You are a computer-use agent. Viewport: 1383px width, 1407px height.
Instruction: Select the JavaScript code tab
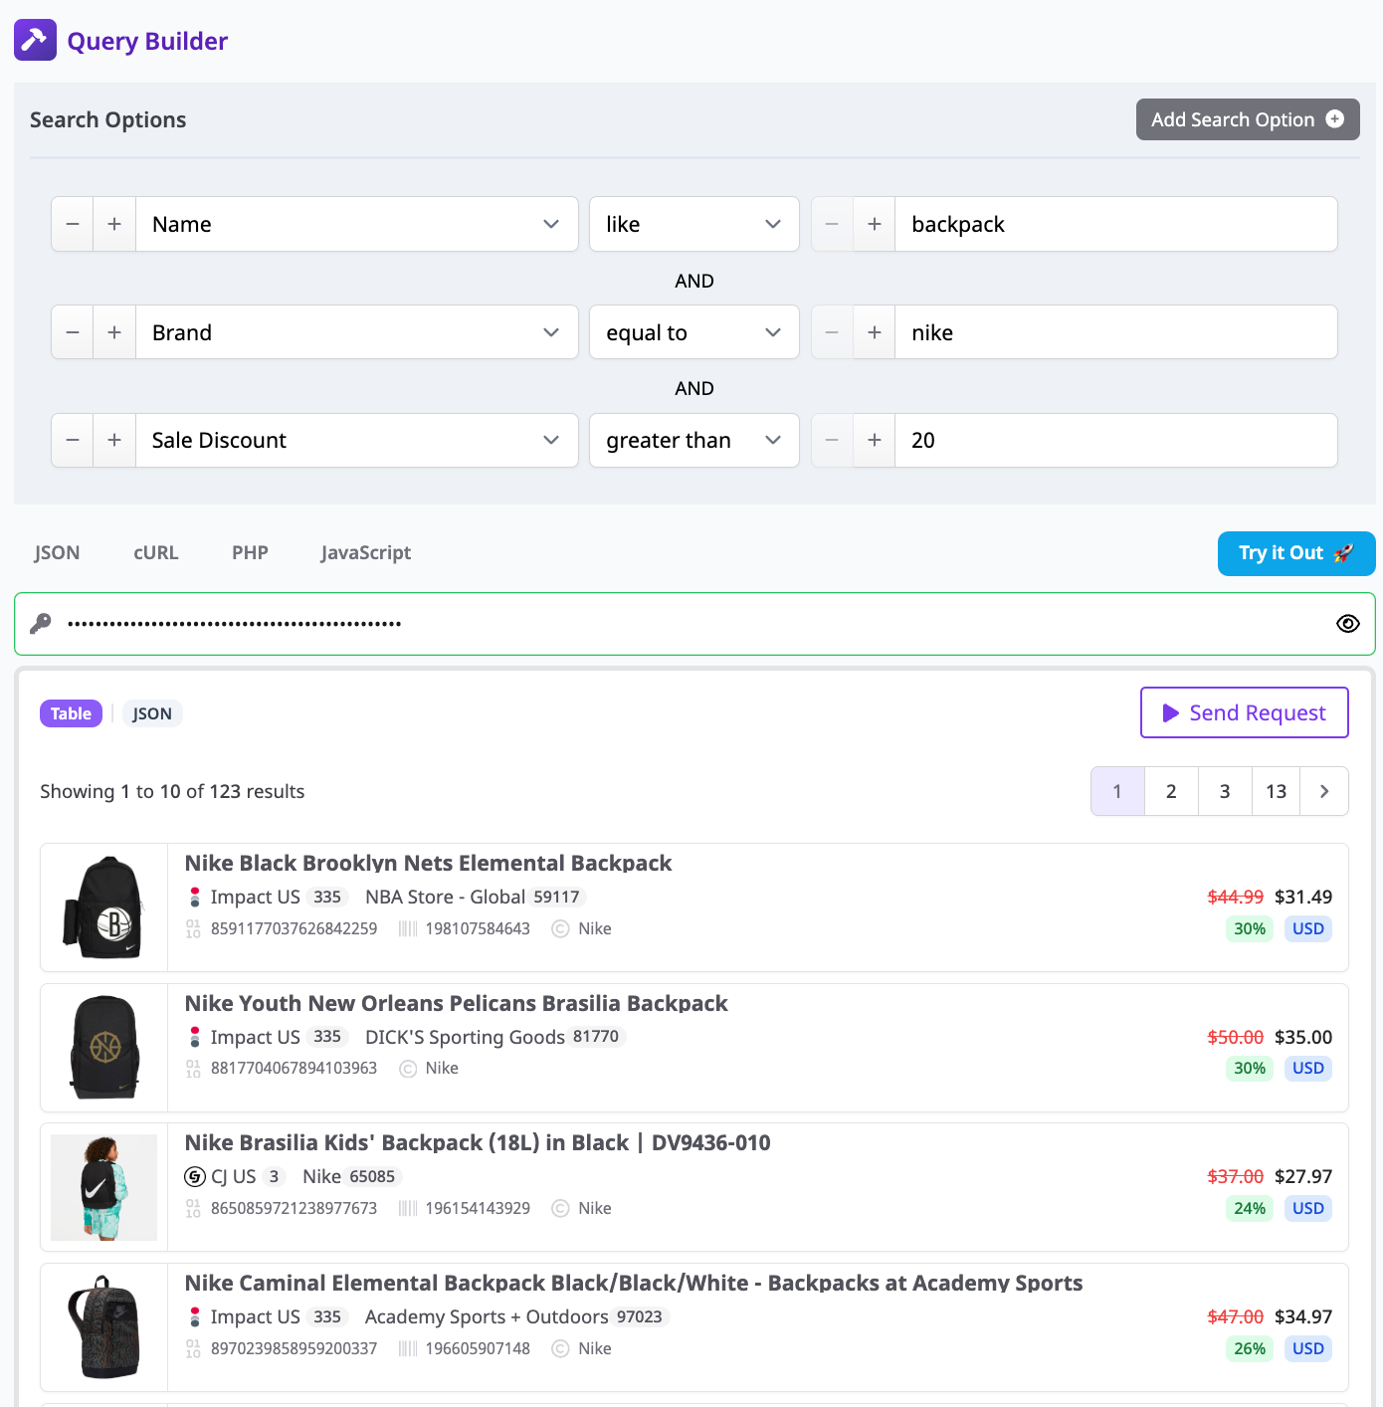[x=366, y=552]
